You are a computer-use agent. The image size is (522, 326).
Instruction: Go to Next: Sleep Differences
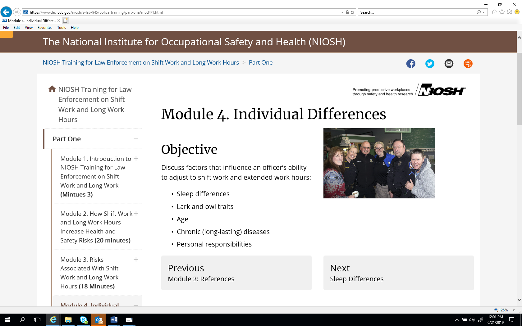pos(398,273)
